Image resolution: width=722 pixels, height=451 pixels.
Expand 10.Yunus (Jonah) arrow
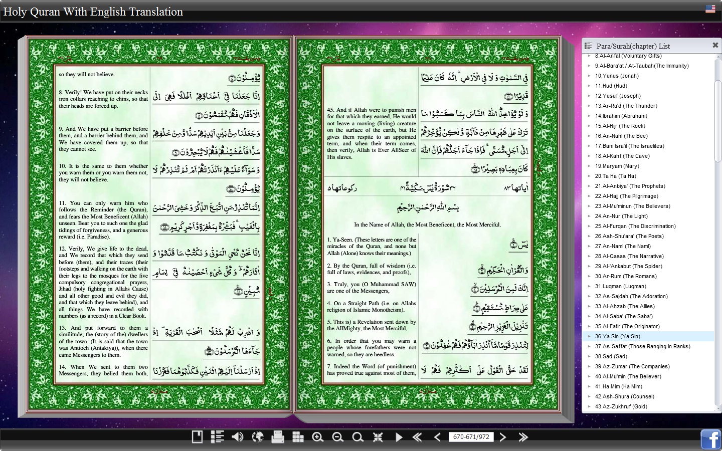pyautogui.click(x=589, y=76)
